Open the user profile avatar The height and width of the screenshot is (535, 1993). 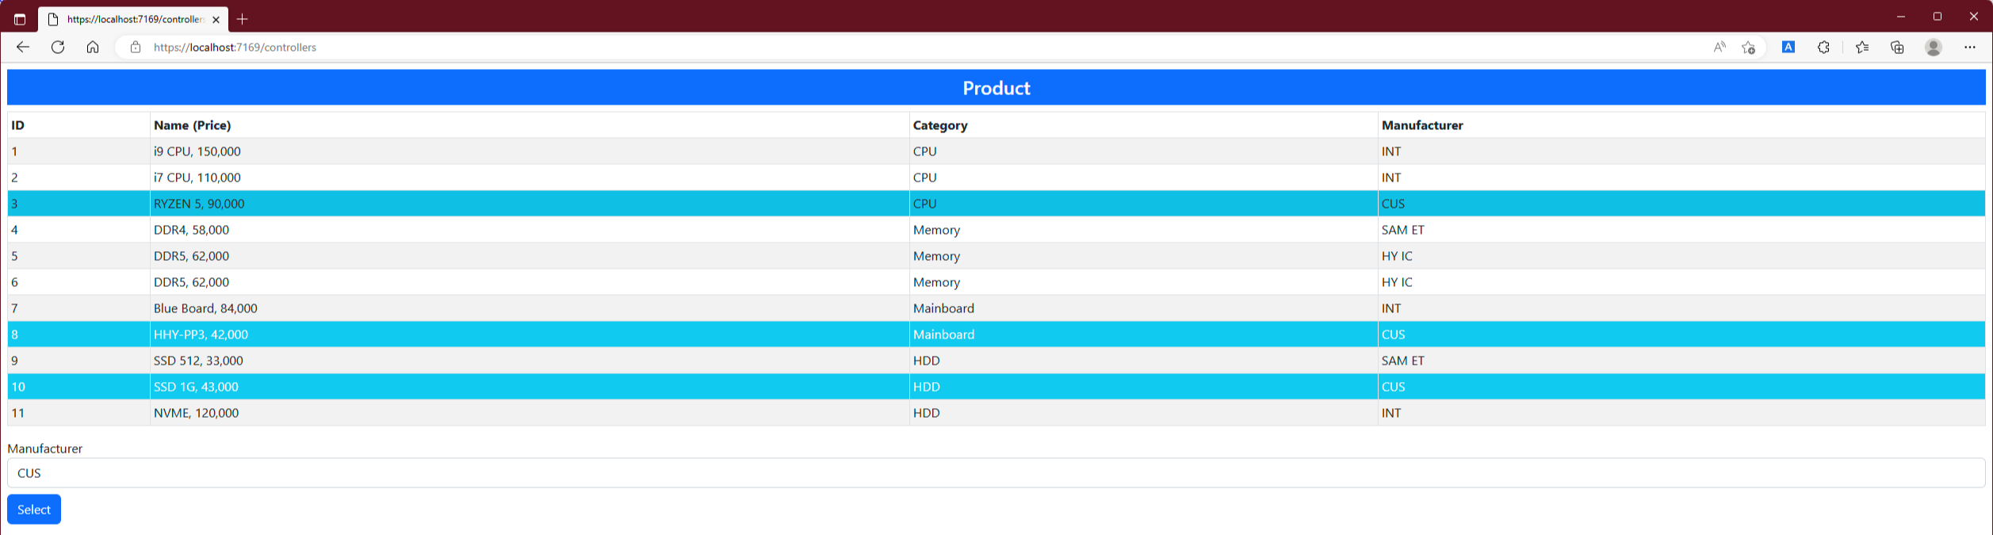point(1934,48)
